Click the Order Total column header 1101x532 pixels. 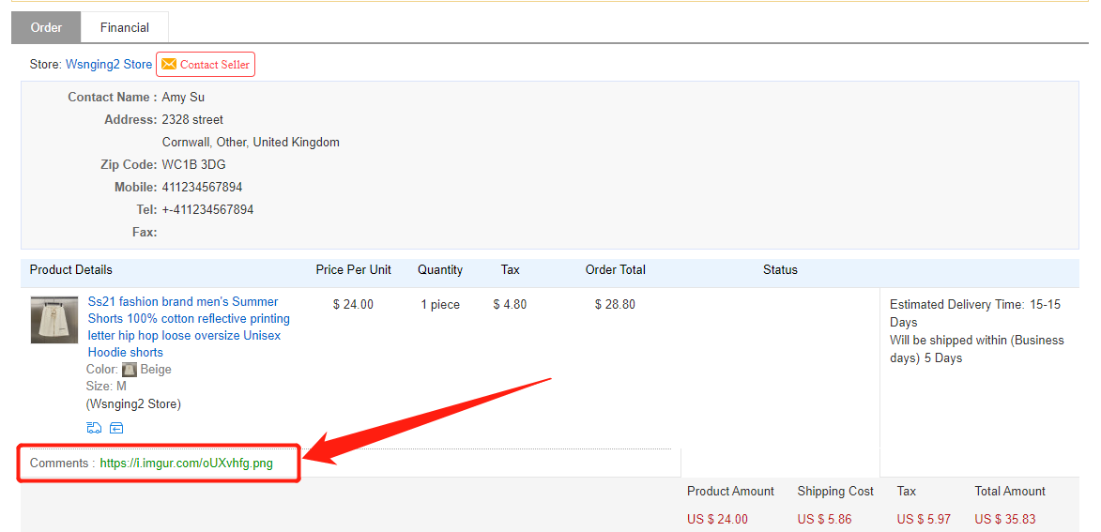pyautogui.click(x=616, y=270)
